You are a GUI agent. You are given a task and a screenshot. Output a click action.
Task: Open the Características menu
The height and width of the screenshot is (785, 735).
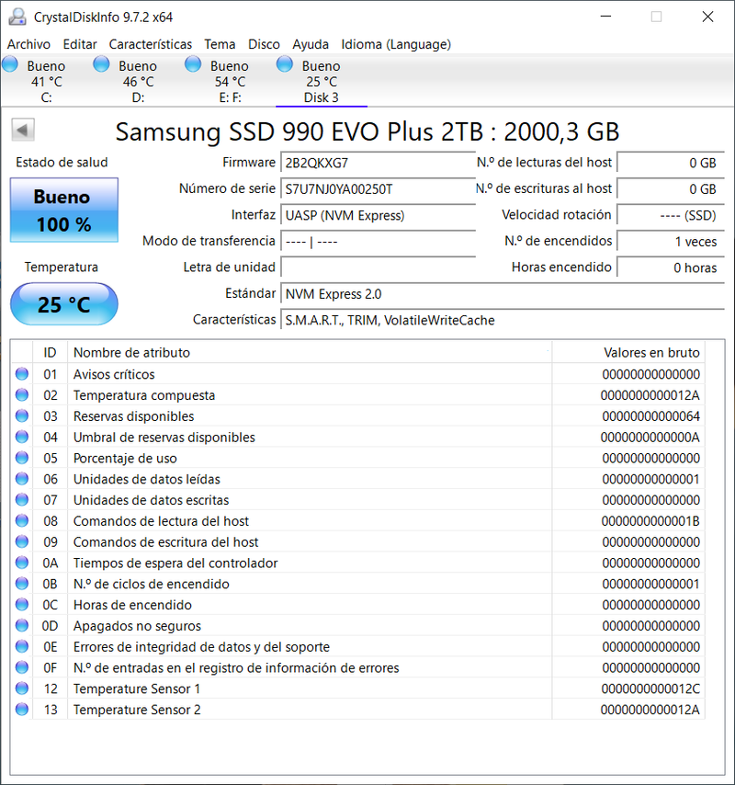150,44
